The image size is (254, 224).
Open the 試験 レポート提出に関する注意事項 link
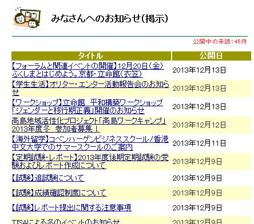point(72,207)
